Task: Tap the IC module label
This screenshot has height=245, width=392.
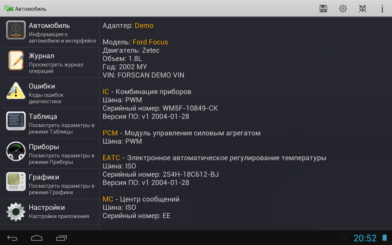Action: 106,92
